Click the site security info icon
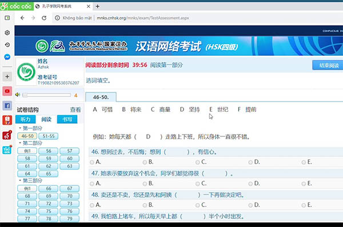343x227 pixels. (57, 18)
